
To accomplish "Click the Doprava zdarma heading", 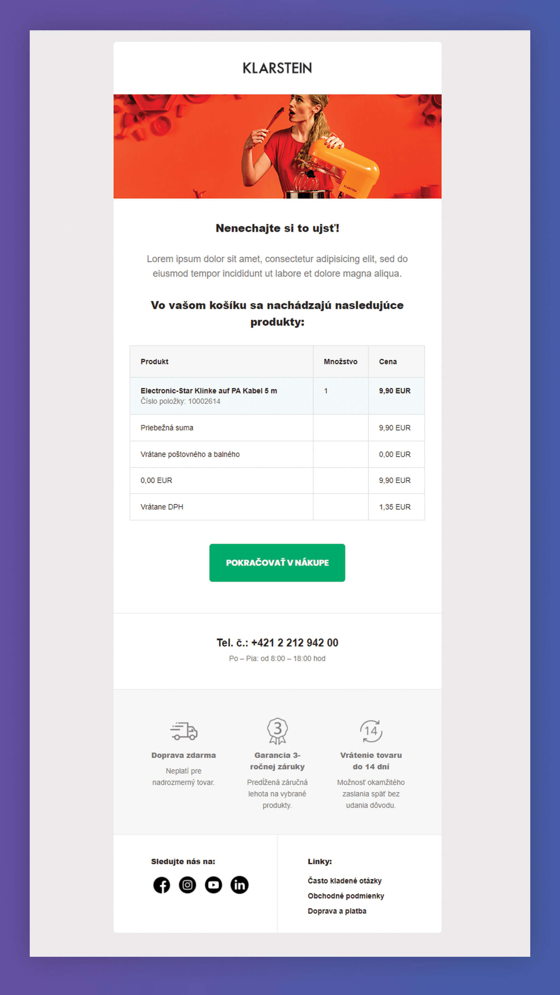I will click(x=183, y=755).
